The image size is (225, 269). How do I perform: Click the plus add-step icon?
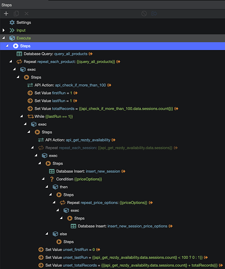(x=6, y=13)
